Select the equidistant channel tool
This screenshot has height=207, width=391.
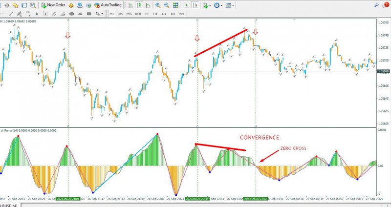point(20,14)
